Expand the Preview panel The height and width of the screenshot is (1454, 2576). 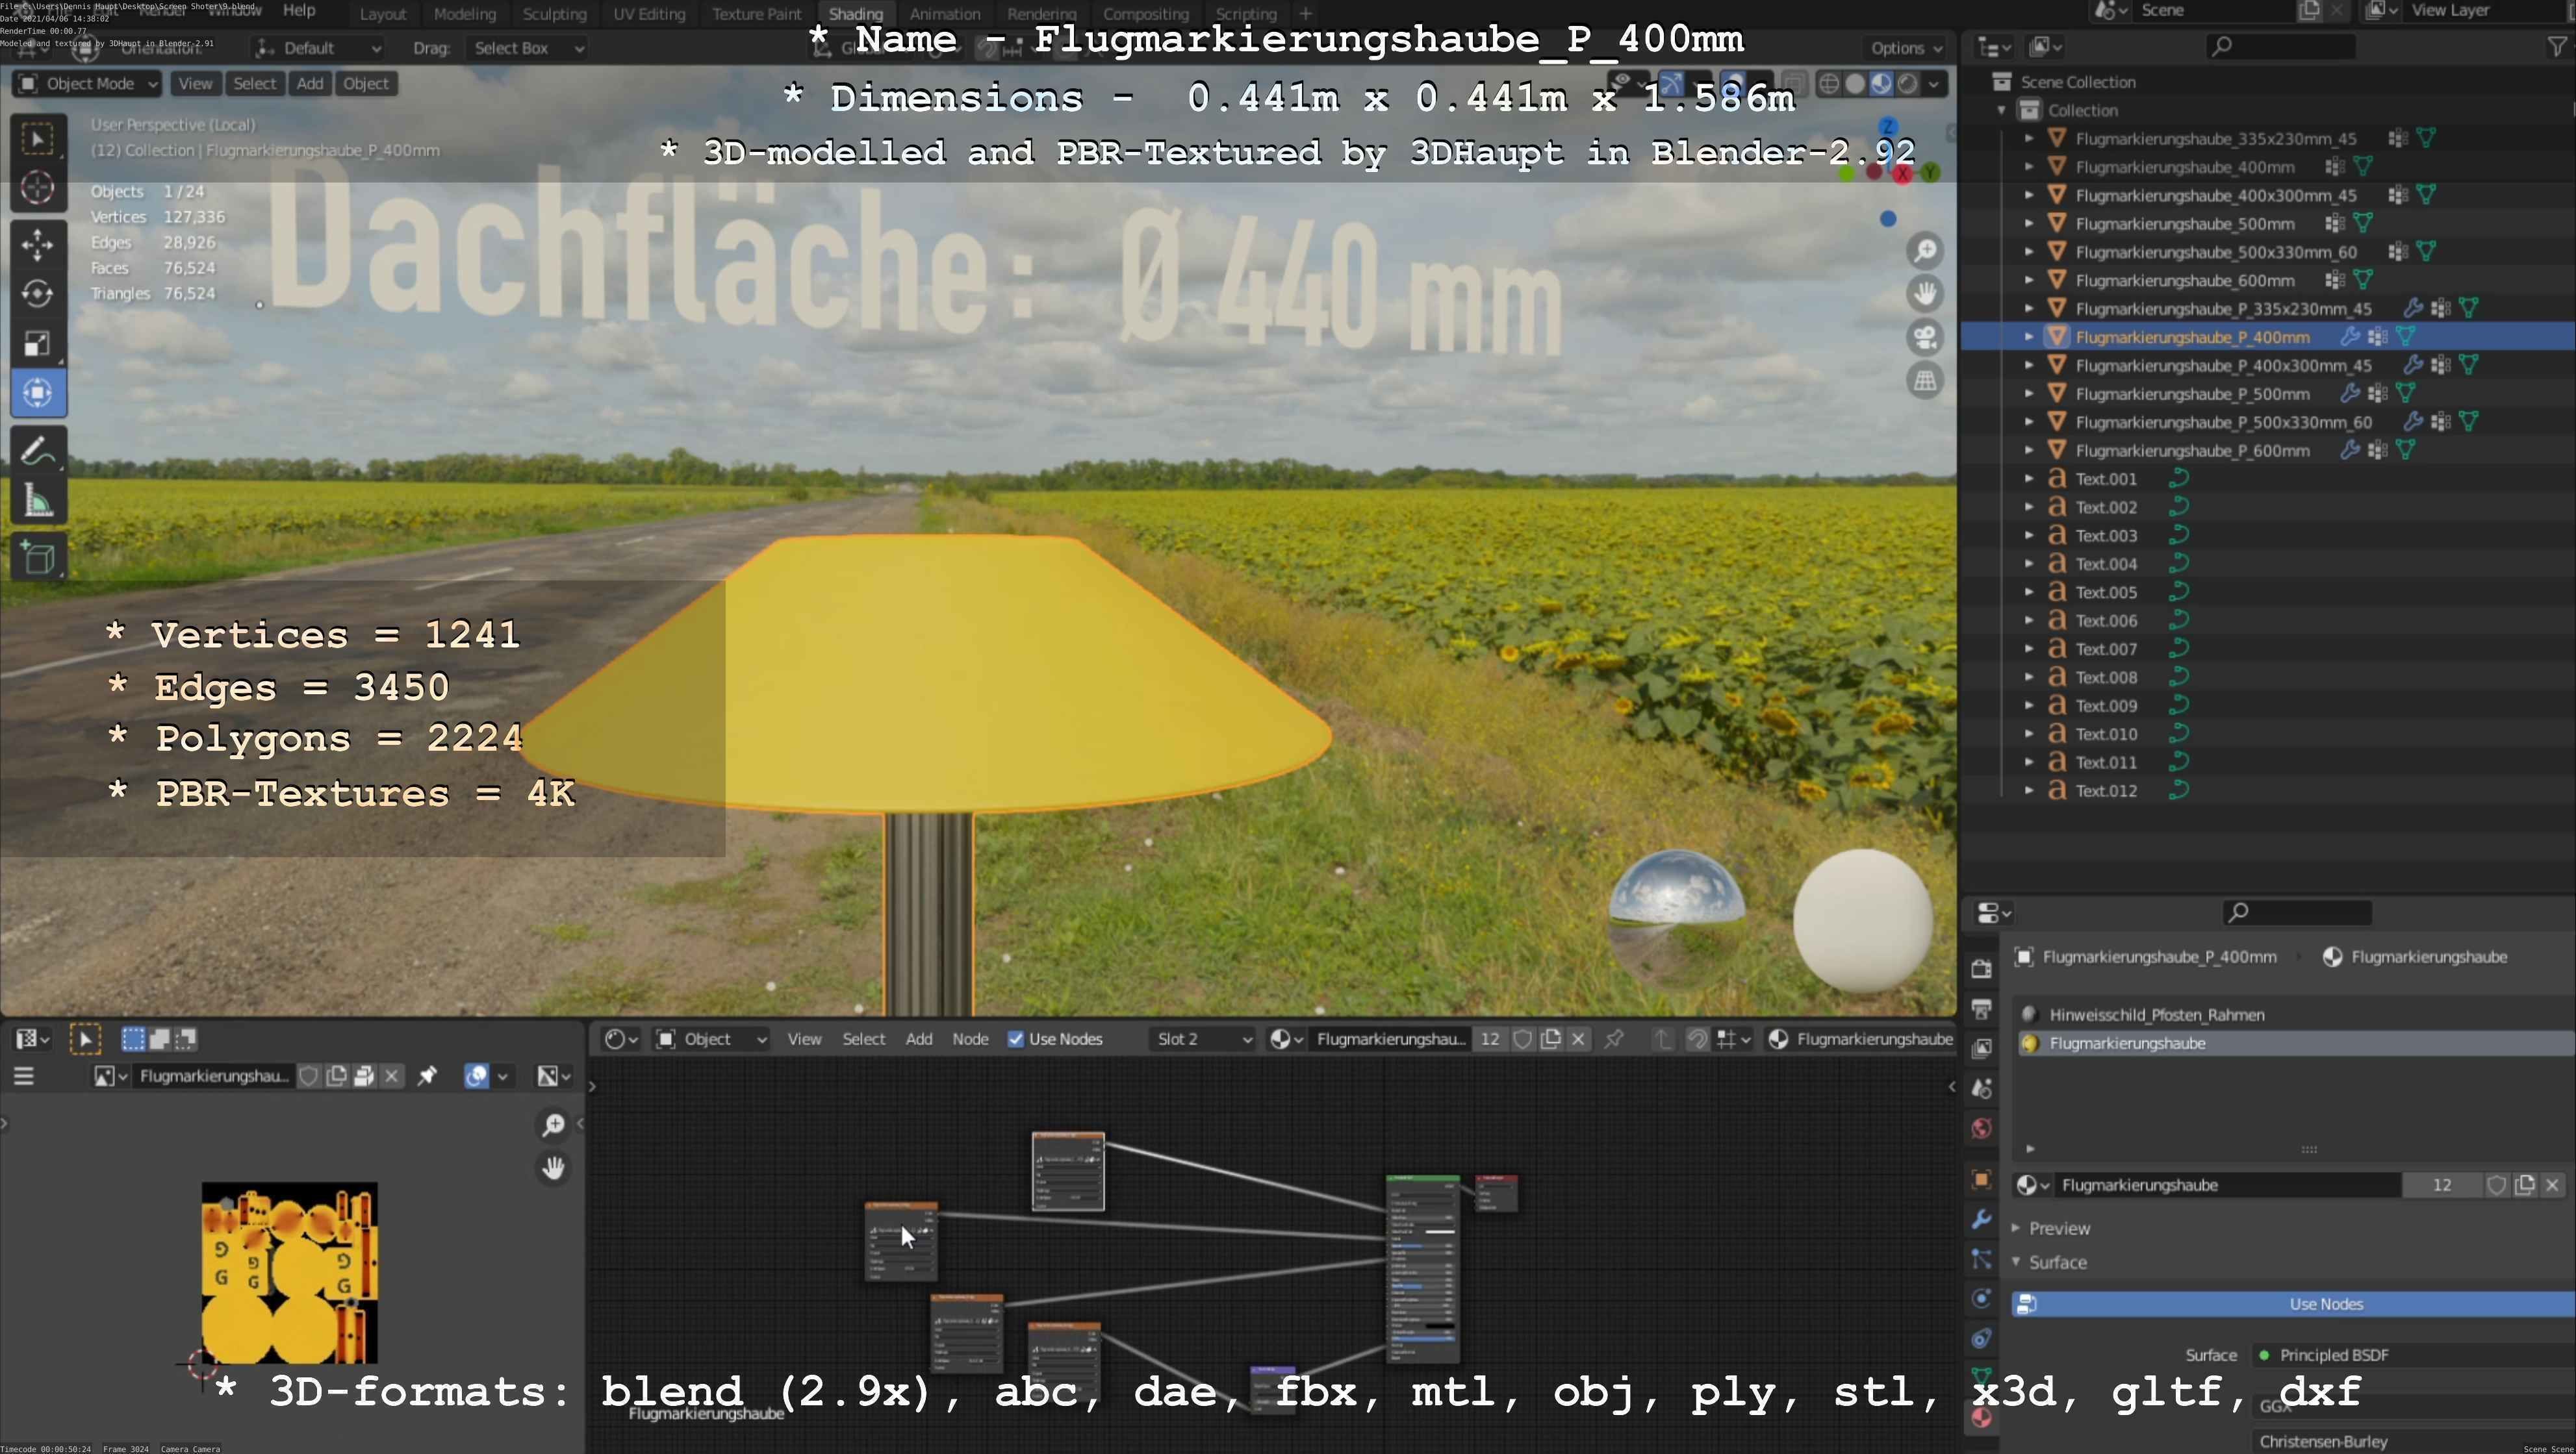tap(2059, 1228)
